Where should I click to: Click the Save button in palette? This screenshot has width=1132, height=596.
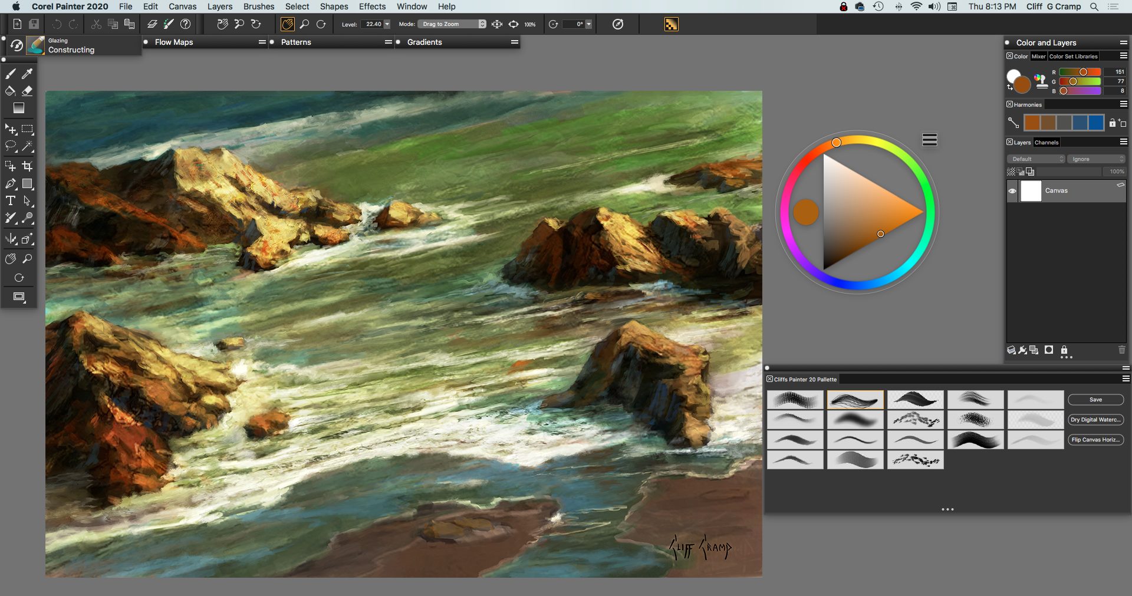[x=1095, y=400]
